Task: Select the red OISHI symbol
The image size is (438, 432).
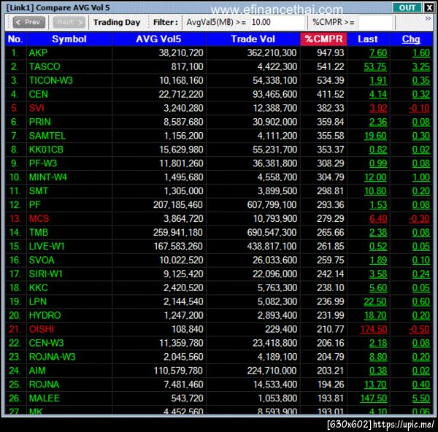Action: pyautogui.click(x=42, y=329)
